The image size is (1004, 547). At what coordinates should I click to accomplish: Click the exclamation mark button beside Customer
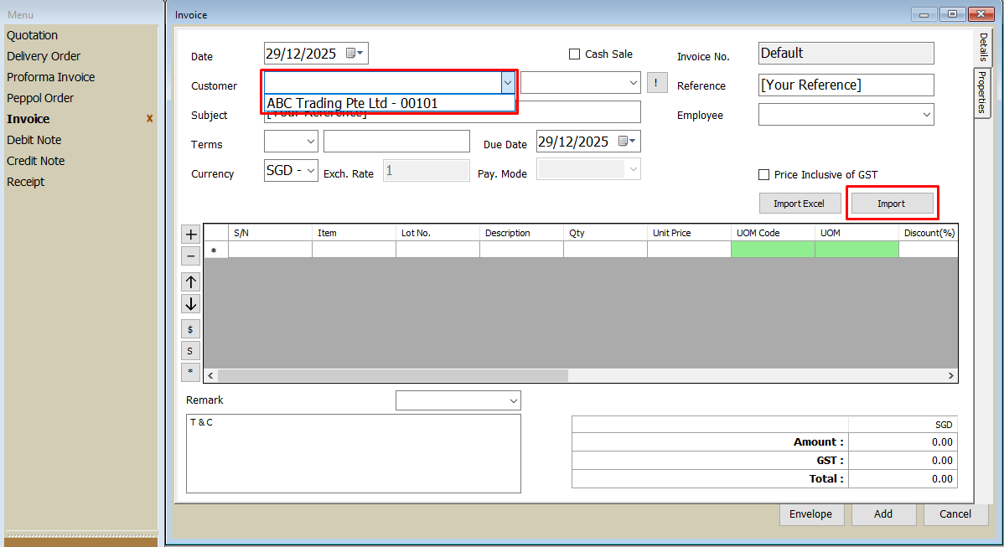click(657, 83)
